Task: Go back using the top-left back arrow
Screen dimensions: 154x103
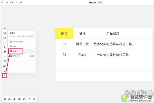Action: click(2, 3)
